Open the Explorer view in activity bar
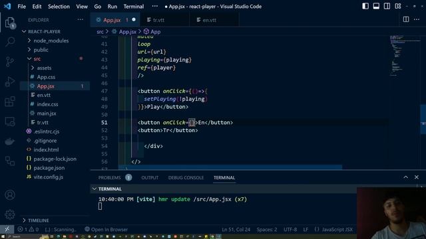Screen dimensions: 426x239 tap(10, 23)
